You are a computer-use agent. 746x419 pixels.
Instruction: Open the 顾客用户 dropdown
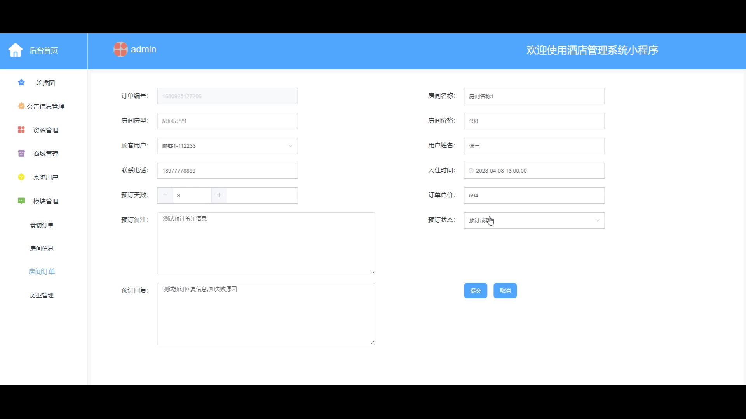[227, 146]
